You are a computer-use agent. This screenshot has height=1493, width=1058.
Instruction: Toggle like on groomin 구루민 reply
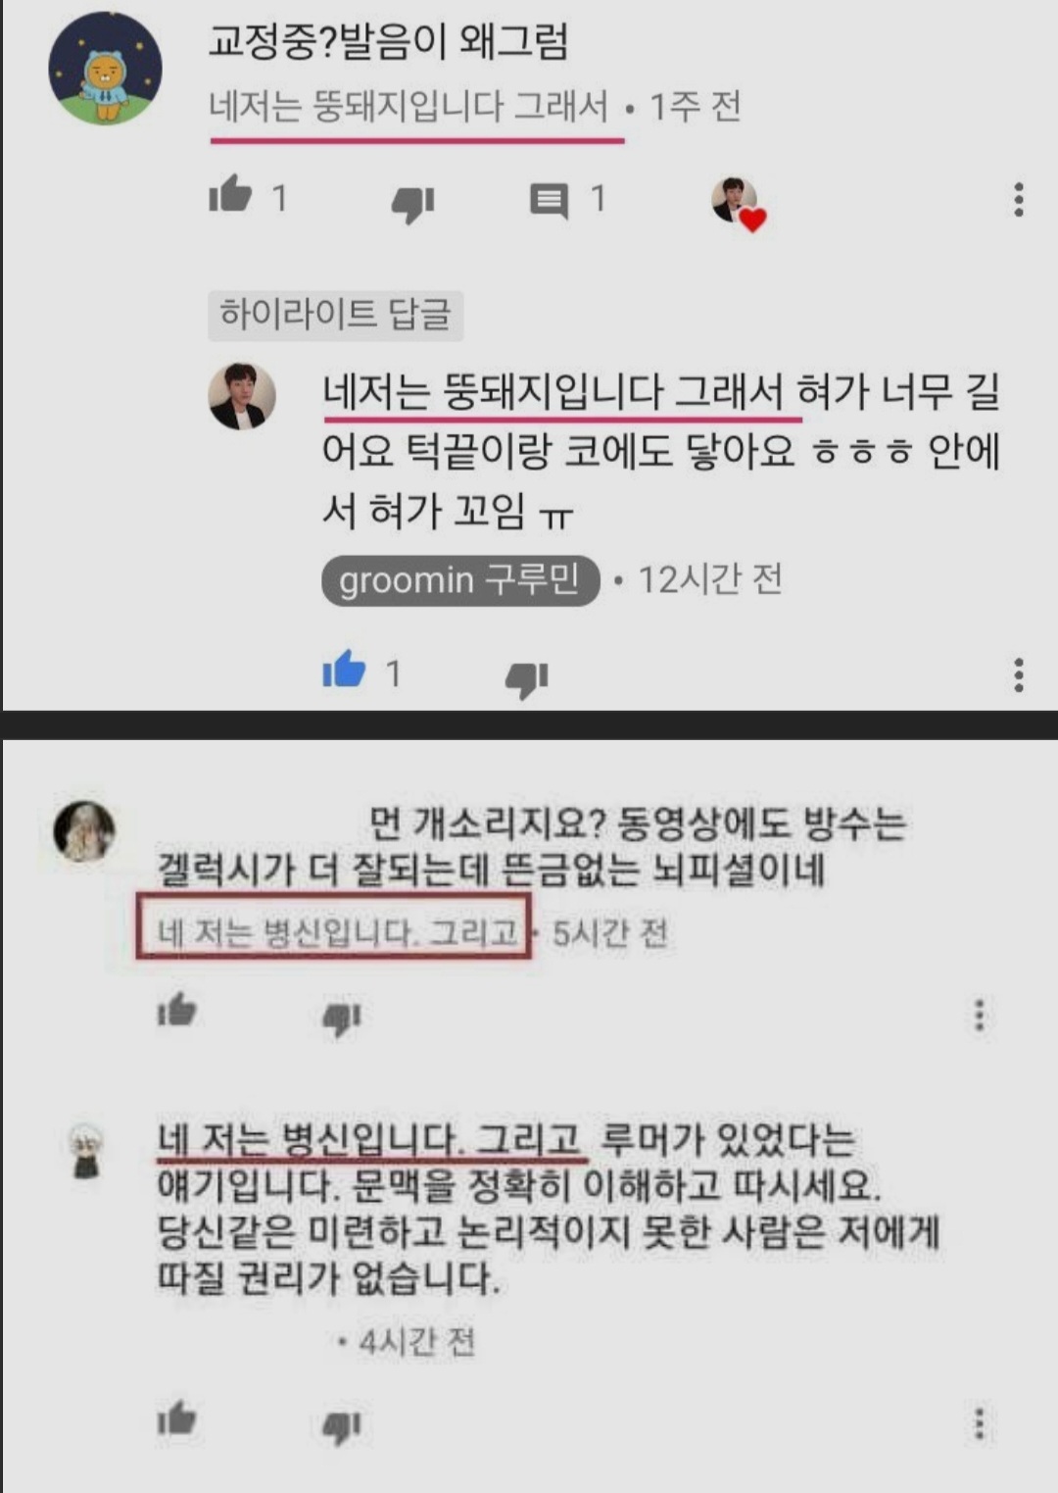pos(344,670)
